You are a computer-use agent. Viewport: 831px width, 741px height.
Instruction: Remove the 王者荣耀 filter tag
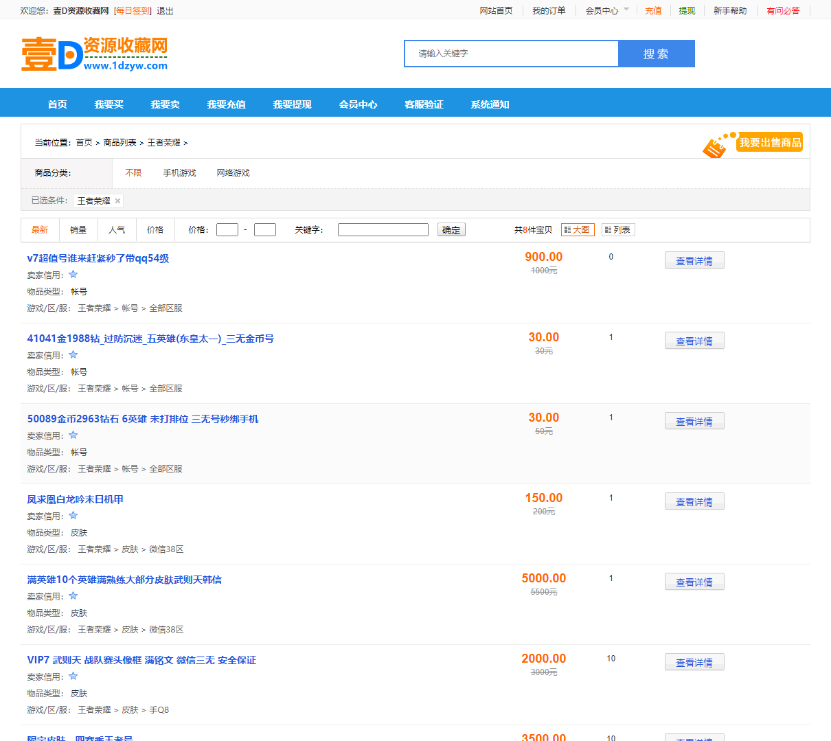(x=117, y=201)
